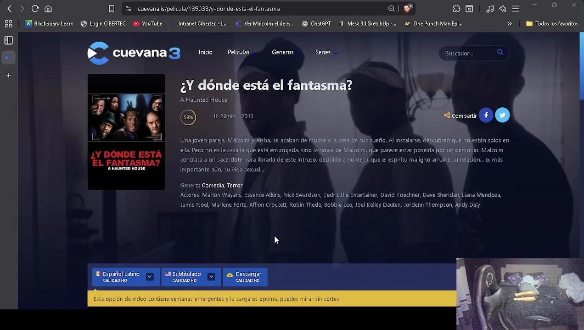Click the Descargar Calidad HD button
The image size is (584, 330).
tap(245, 277)
